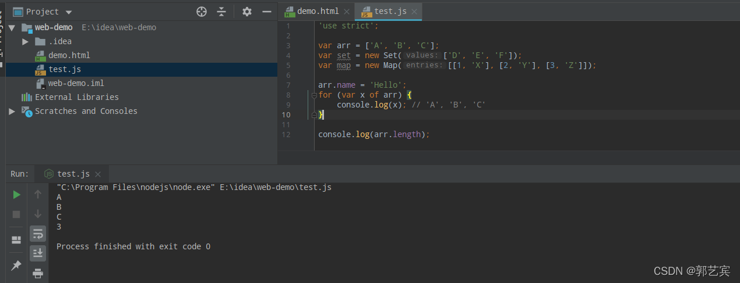Close the demo.html editor tab

[347, 12]
